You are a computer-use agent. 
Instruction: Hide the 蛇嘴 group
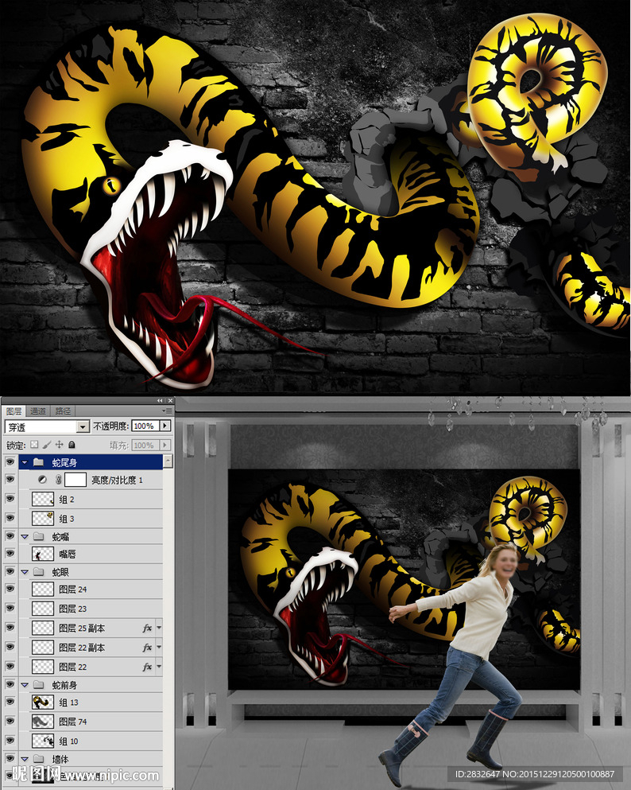(10, 536)
